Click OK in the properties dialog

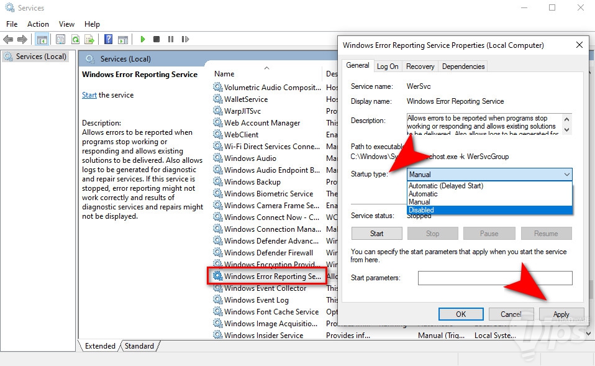click(461, 314)
